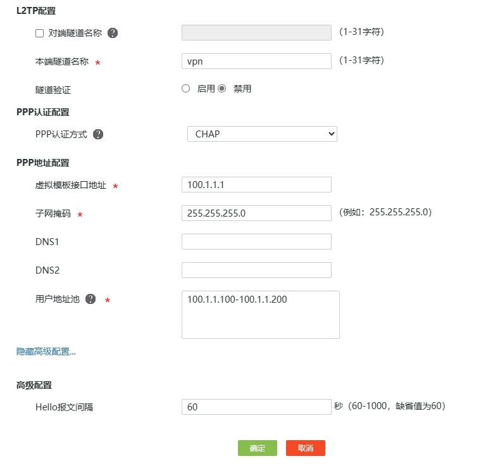Edit the 本端隧道名称 field containing vpn

click(256, 61)
